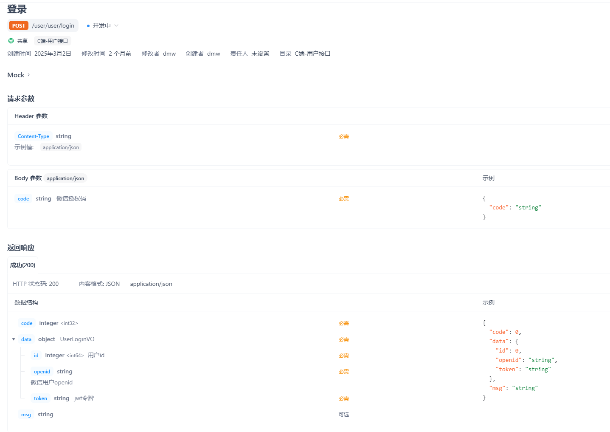This screenshot has height=432, width=610.
Task: Click the Body application/json content type badge
Action: [65, 178]
